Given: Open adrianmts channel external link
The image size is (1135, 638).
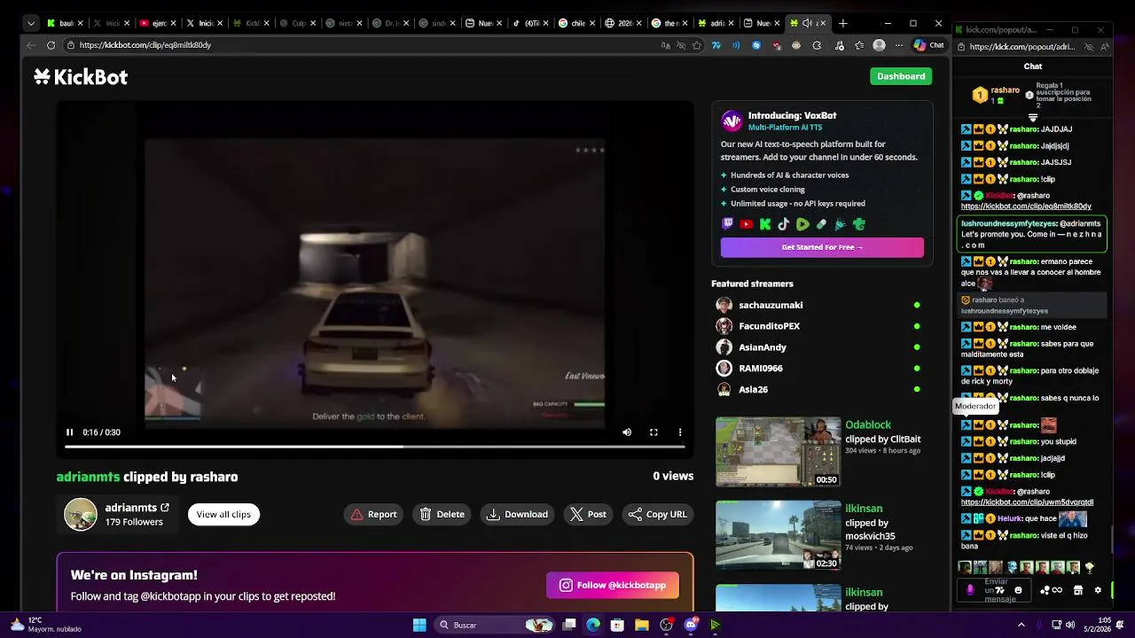Looking at the screenshot, I should 165,508.
